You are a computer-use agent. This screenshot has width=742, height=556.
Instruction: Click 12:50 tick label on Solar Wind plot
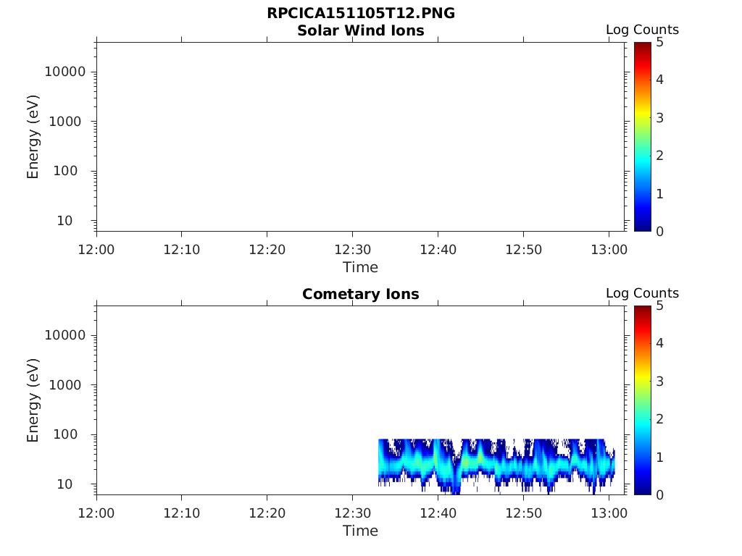click(x=523, y=250)
